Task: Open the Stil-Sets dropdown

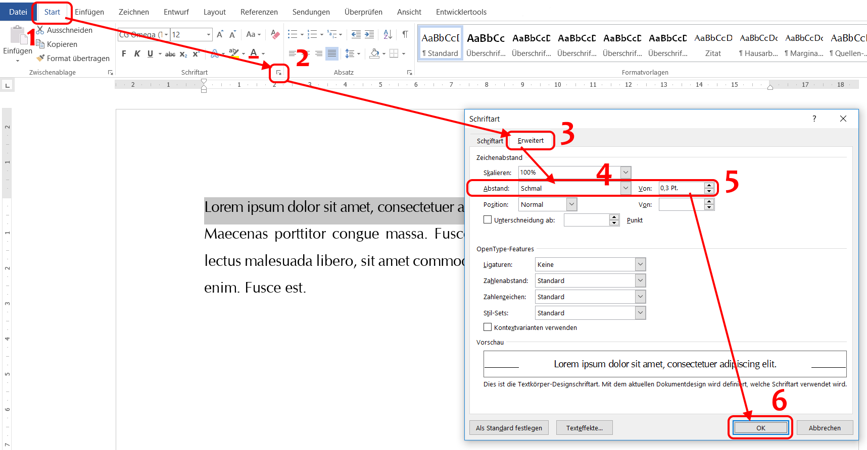Action: click(x=640, y=313)
